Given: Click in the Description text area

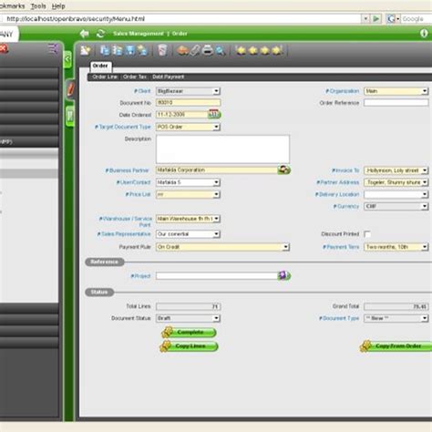Looking at the screenshot, I should click(x=222, y=149).
